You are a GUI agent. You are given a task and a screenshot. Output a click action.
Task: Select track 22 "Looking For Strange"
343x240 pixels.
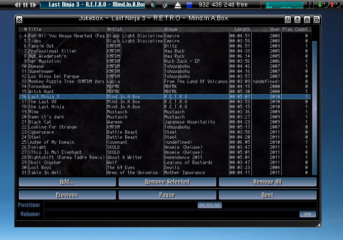pyautogui.click(x=165, y=127)
